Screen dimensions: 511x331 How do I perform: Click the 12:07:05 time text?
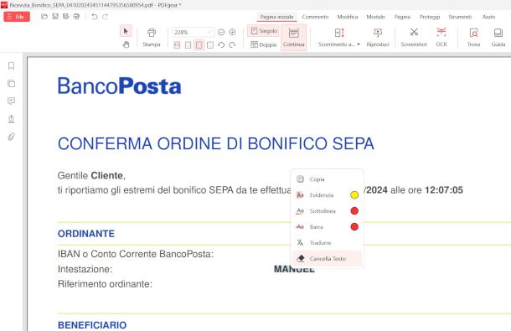444,189
